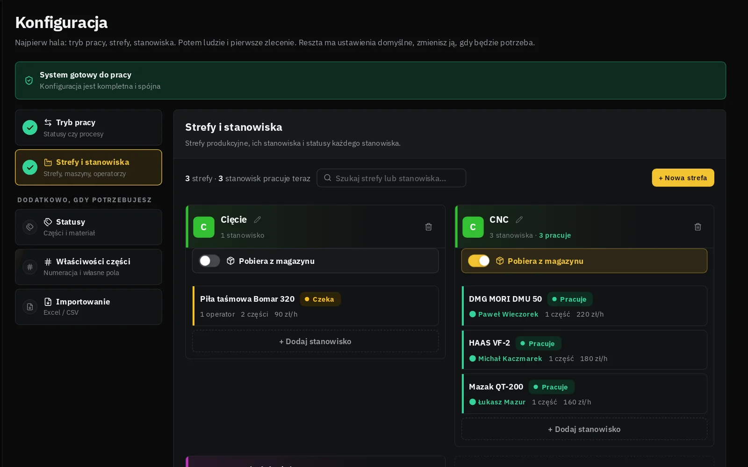The width and height of the screenshot is (748, 467).
Task: Click the box icon in Cięcie Pobiera z magazynu
Action: (230, 261)
